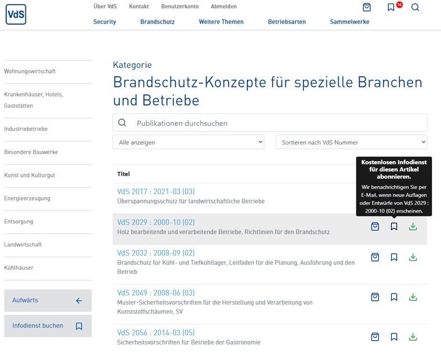The width and height of the screenshot is (441, 353).
Task: Add VdS 2049 to shopping cart
Action: tap(375, 297)
